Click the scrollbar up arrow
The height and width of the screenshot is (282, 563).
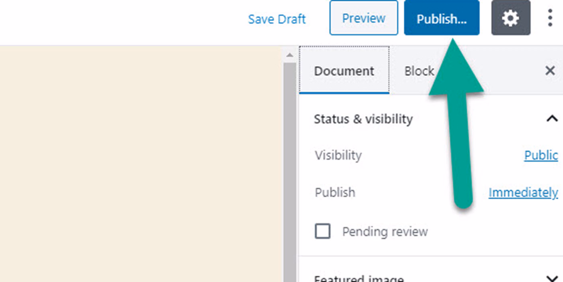coord(290,55)
